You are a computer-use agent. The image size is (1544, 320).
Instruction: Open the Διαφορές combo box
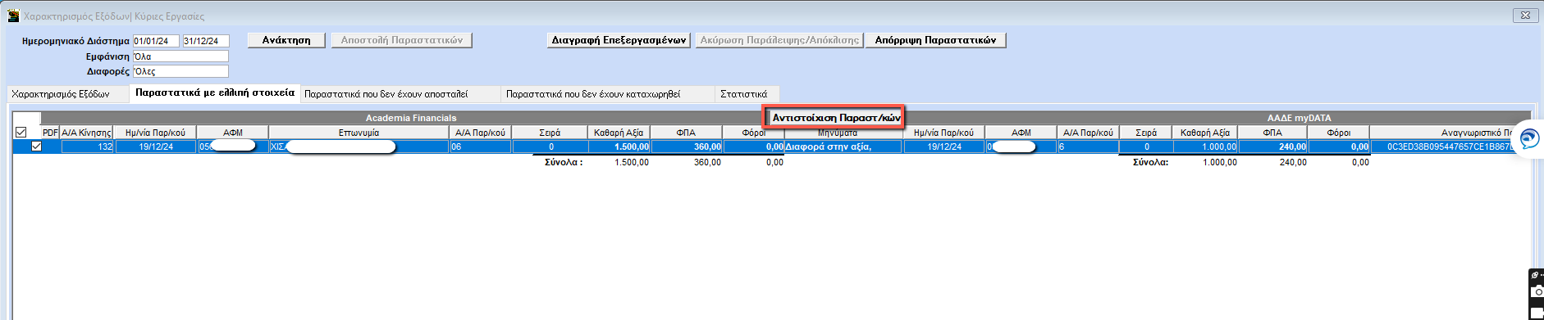pos(180,71)
